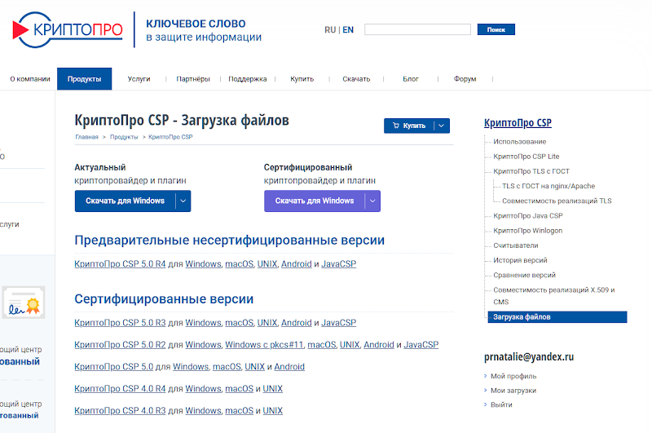This screenshot has width=652, height=433.
Task: Go to the Форум menu item
Action: click(465, 79)
